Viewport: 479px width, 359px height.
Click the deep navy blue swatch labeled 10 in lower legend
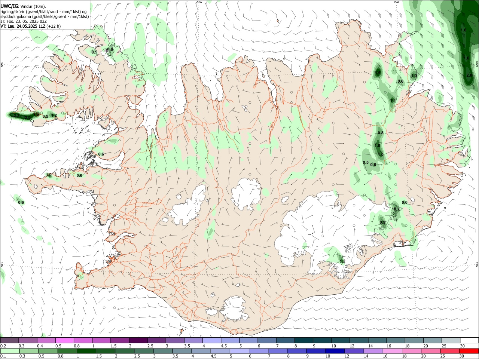335,351
